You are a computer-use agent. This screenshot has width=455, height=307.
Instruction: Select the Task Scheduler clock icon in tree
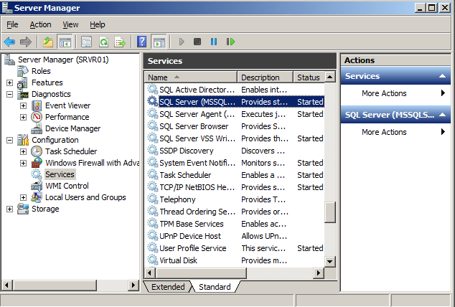[37, 151]
